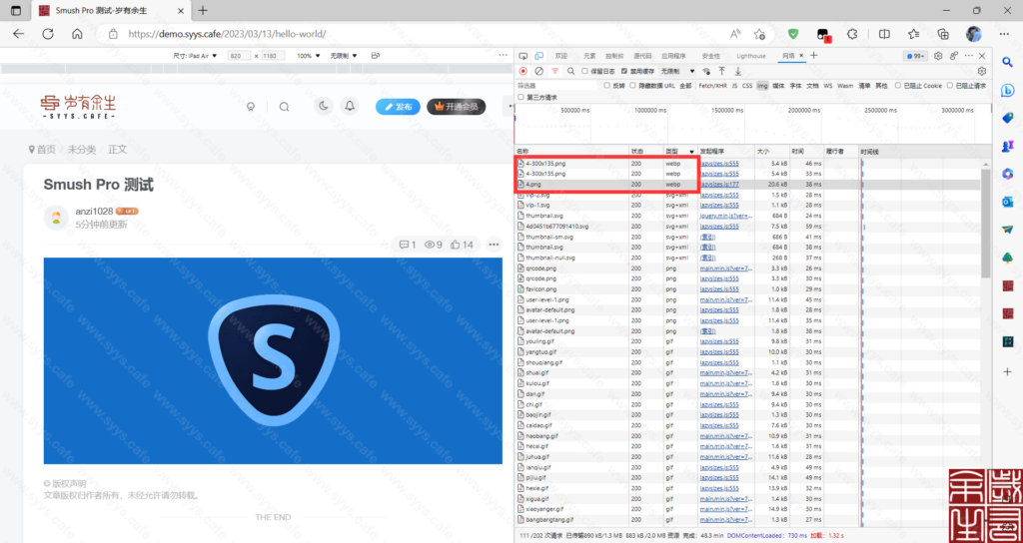Toggle device emulation icon in DevTools

(x=538, y=56)
